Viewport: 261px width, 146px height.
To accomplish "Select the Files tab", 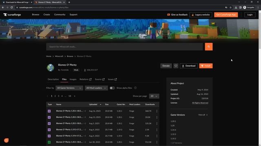I will pos(64,79).
